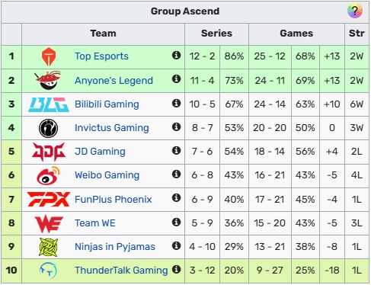Click the Series column header

click(x=216, y=34)
